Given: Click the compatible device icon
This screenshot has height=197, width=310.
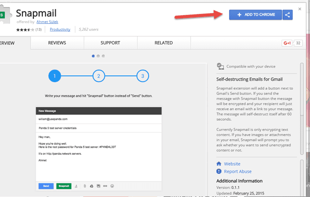Looking at the screenshot, I should click(x=220, y=66).
